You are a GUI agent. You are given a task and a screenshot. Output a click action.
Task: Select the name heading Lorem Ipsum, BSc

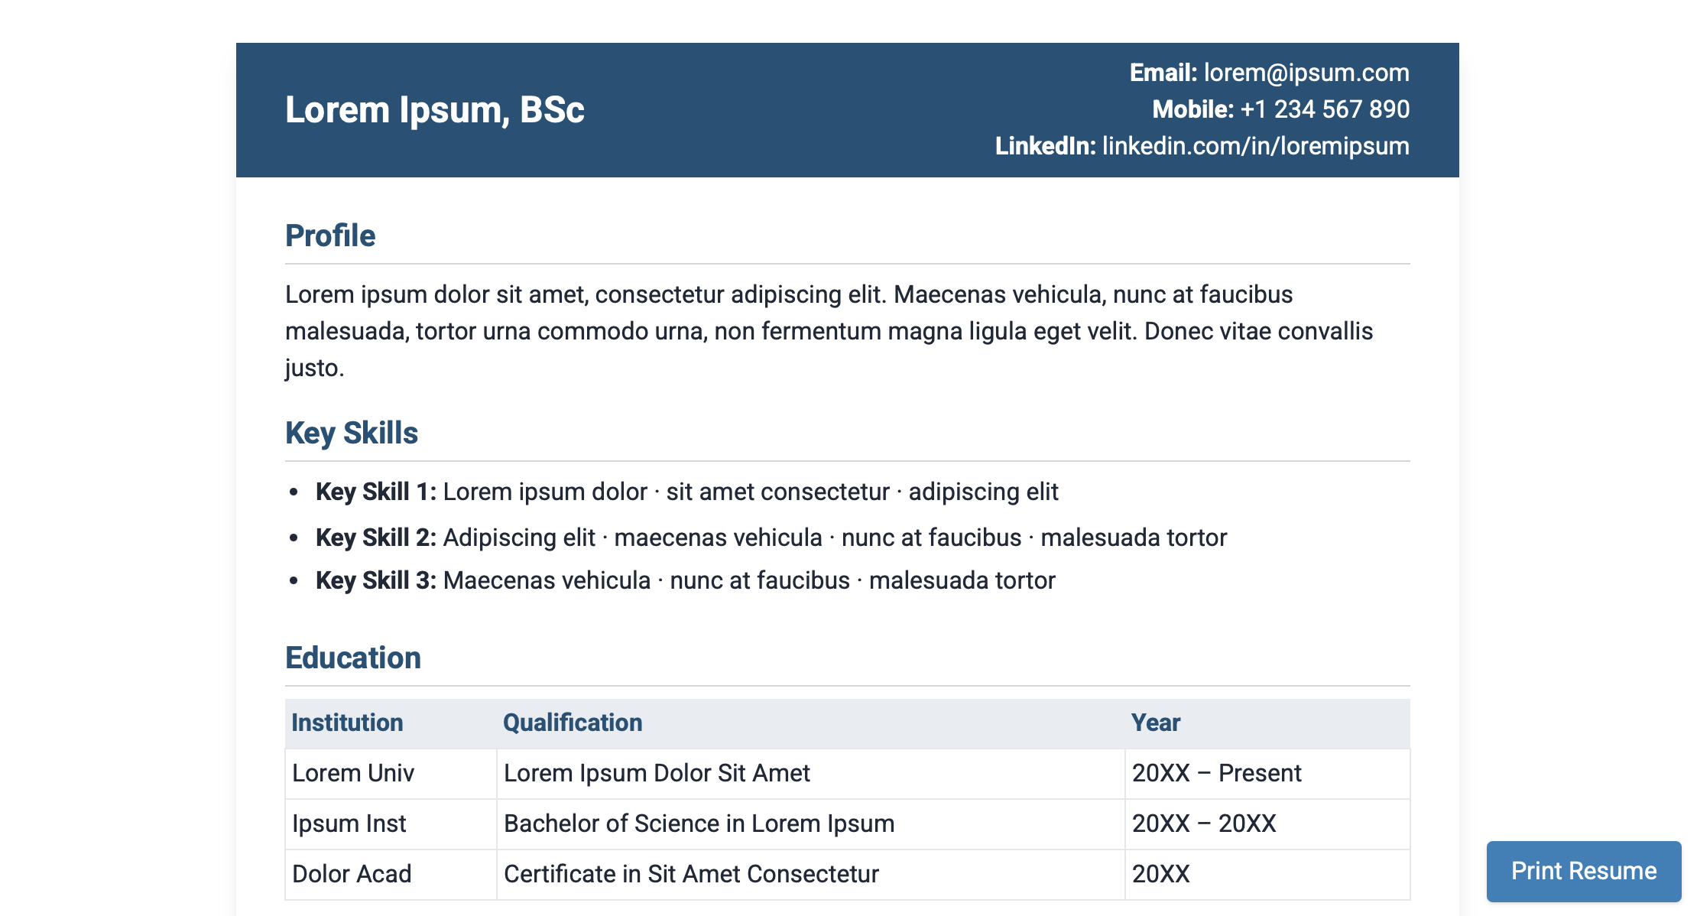[x=434, y=110]
